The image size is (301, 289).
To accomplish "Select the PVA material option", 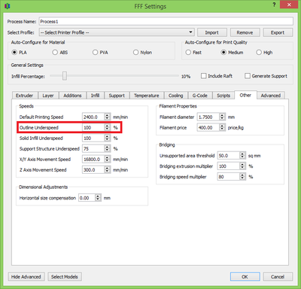I will coord(100,53).
